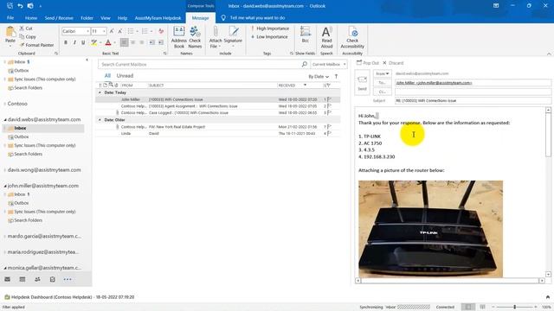Viewport: 554px width, 311px height.
Task: Open the Attach File menu
Action: click(x=216, y=37)
